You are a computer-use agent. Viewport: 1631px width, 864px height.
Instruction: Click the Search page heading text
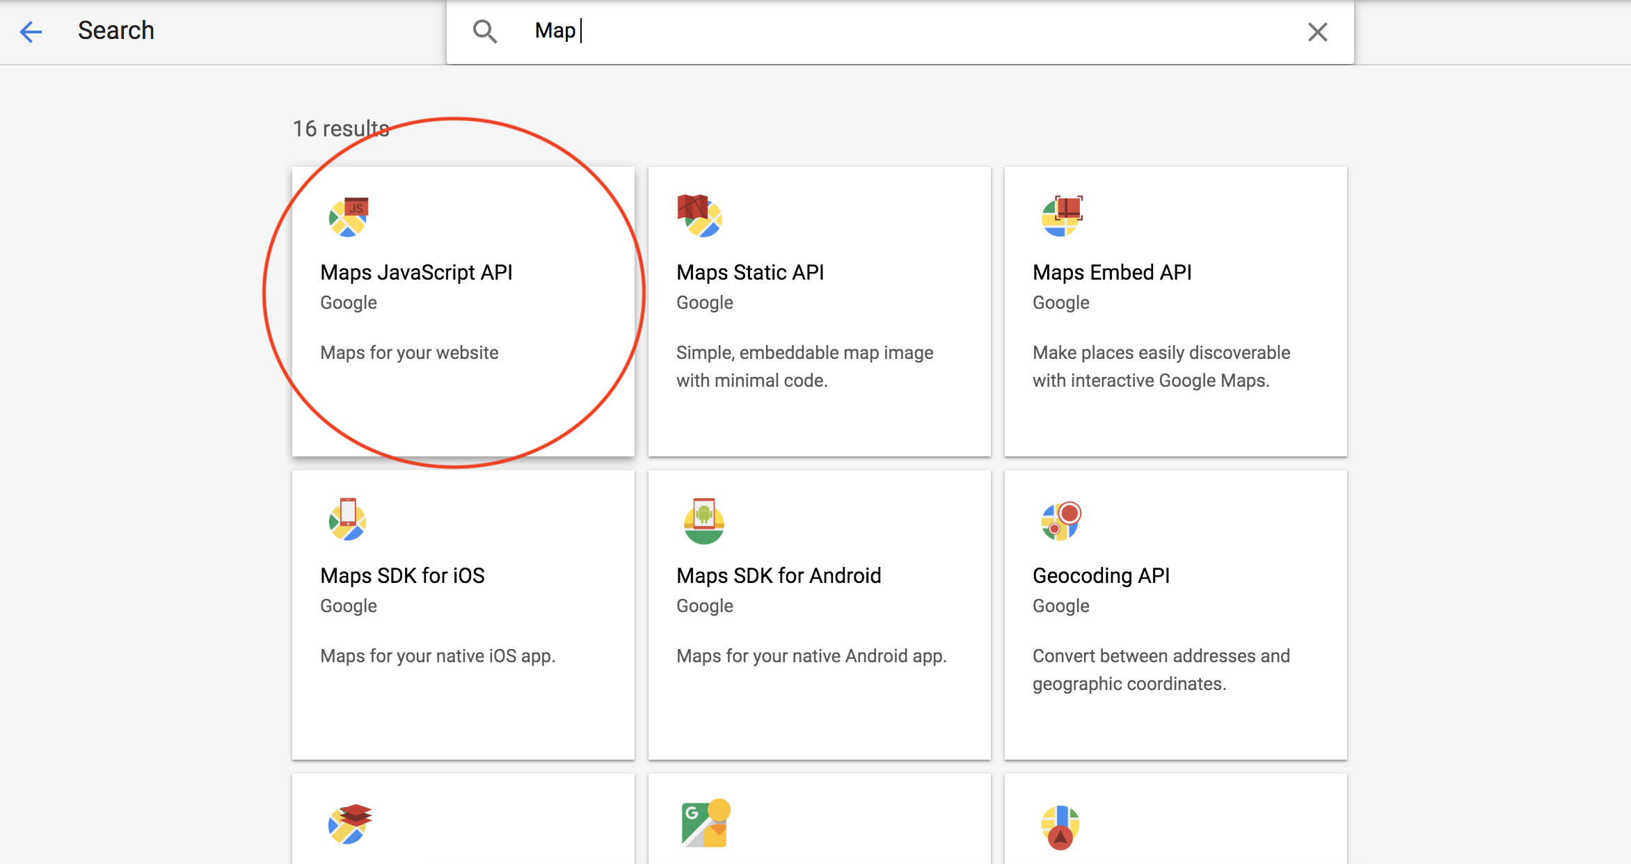116,31
